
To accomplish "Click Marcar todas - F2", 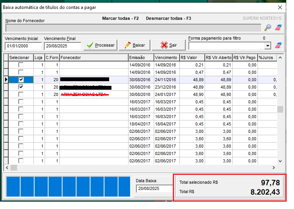I will [120, 18].
